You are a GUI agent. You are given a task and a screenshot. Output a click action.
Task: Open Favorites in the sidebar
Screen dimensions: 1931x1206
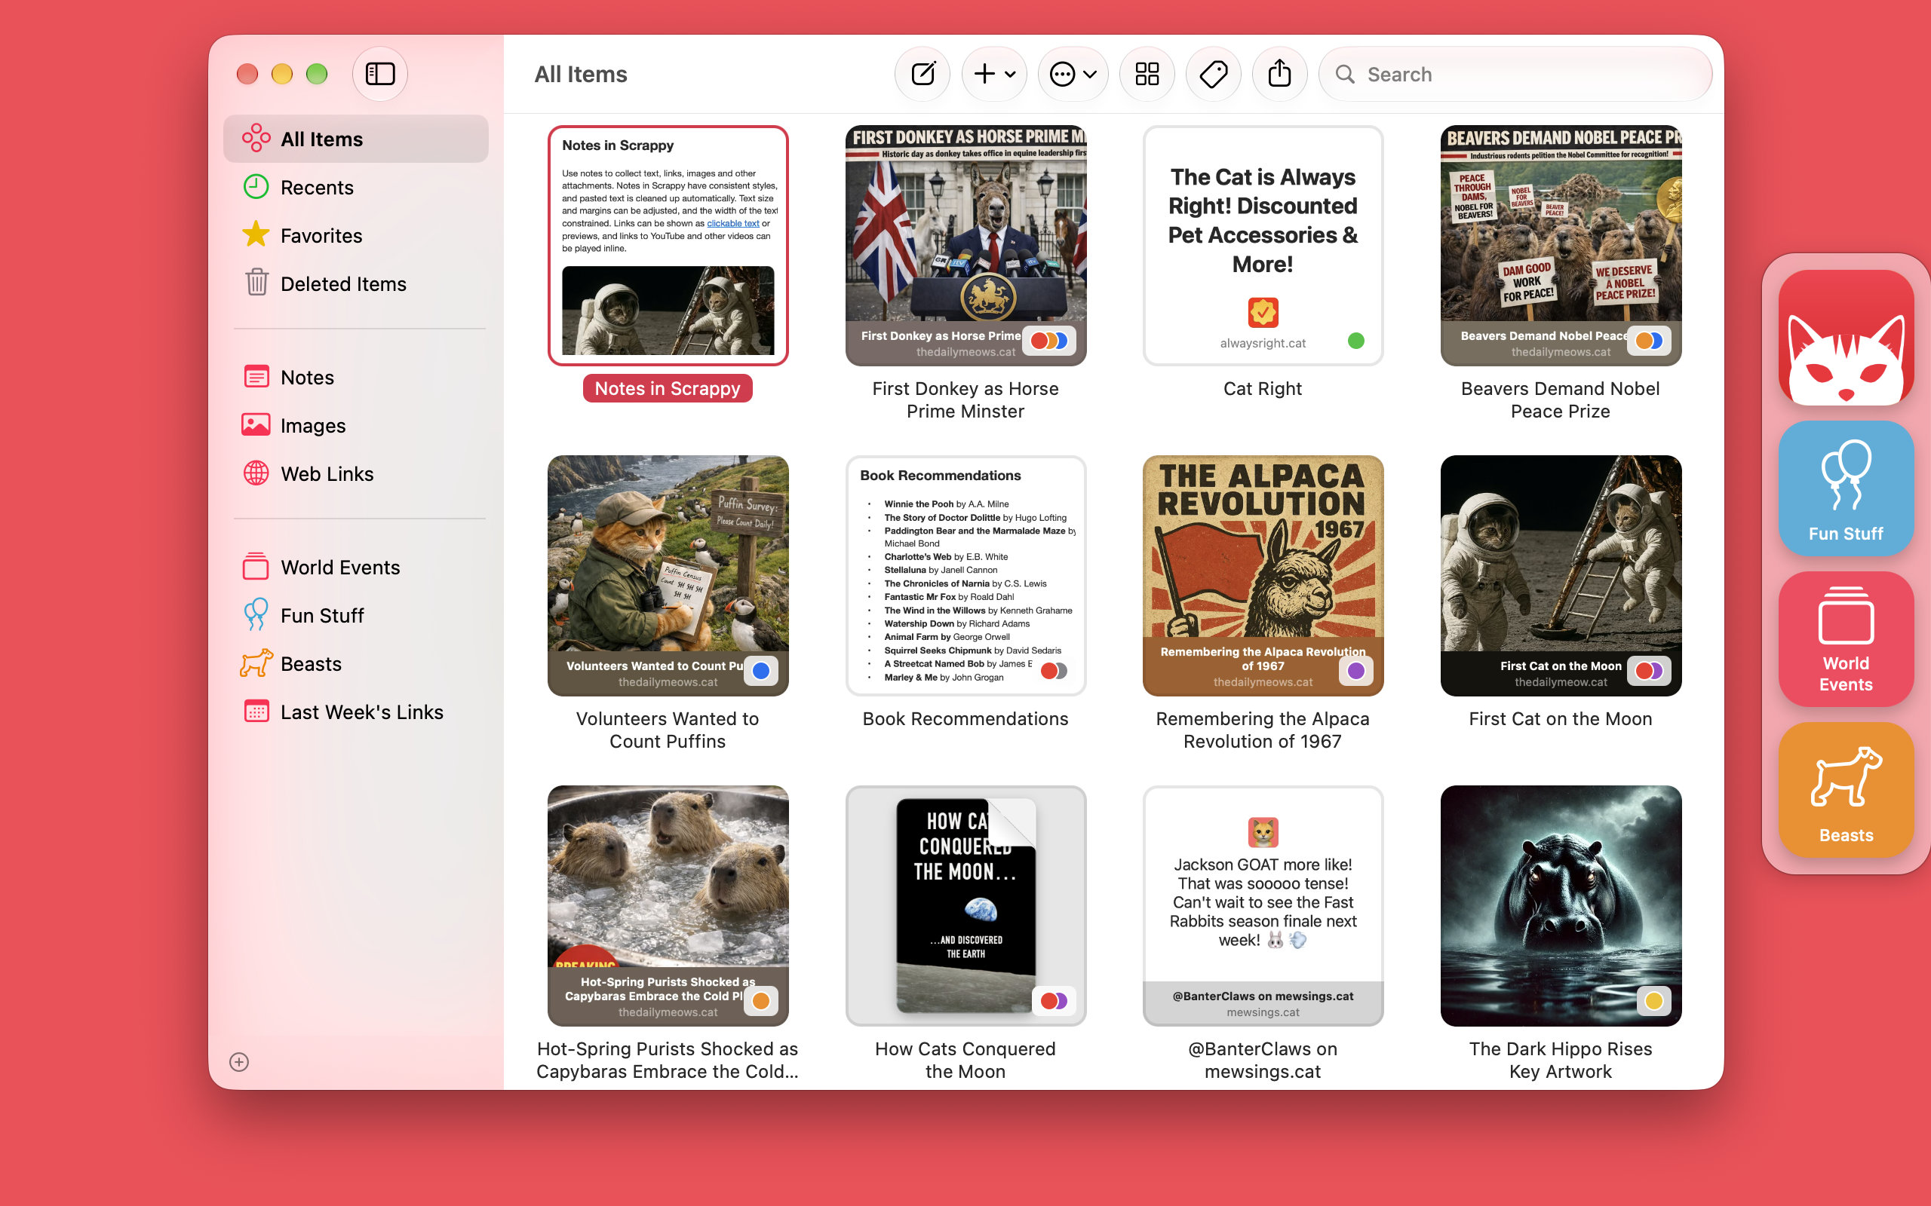(356, 235)
